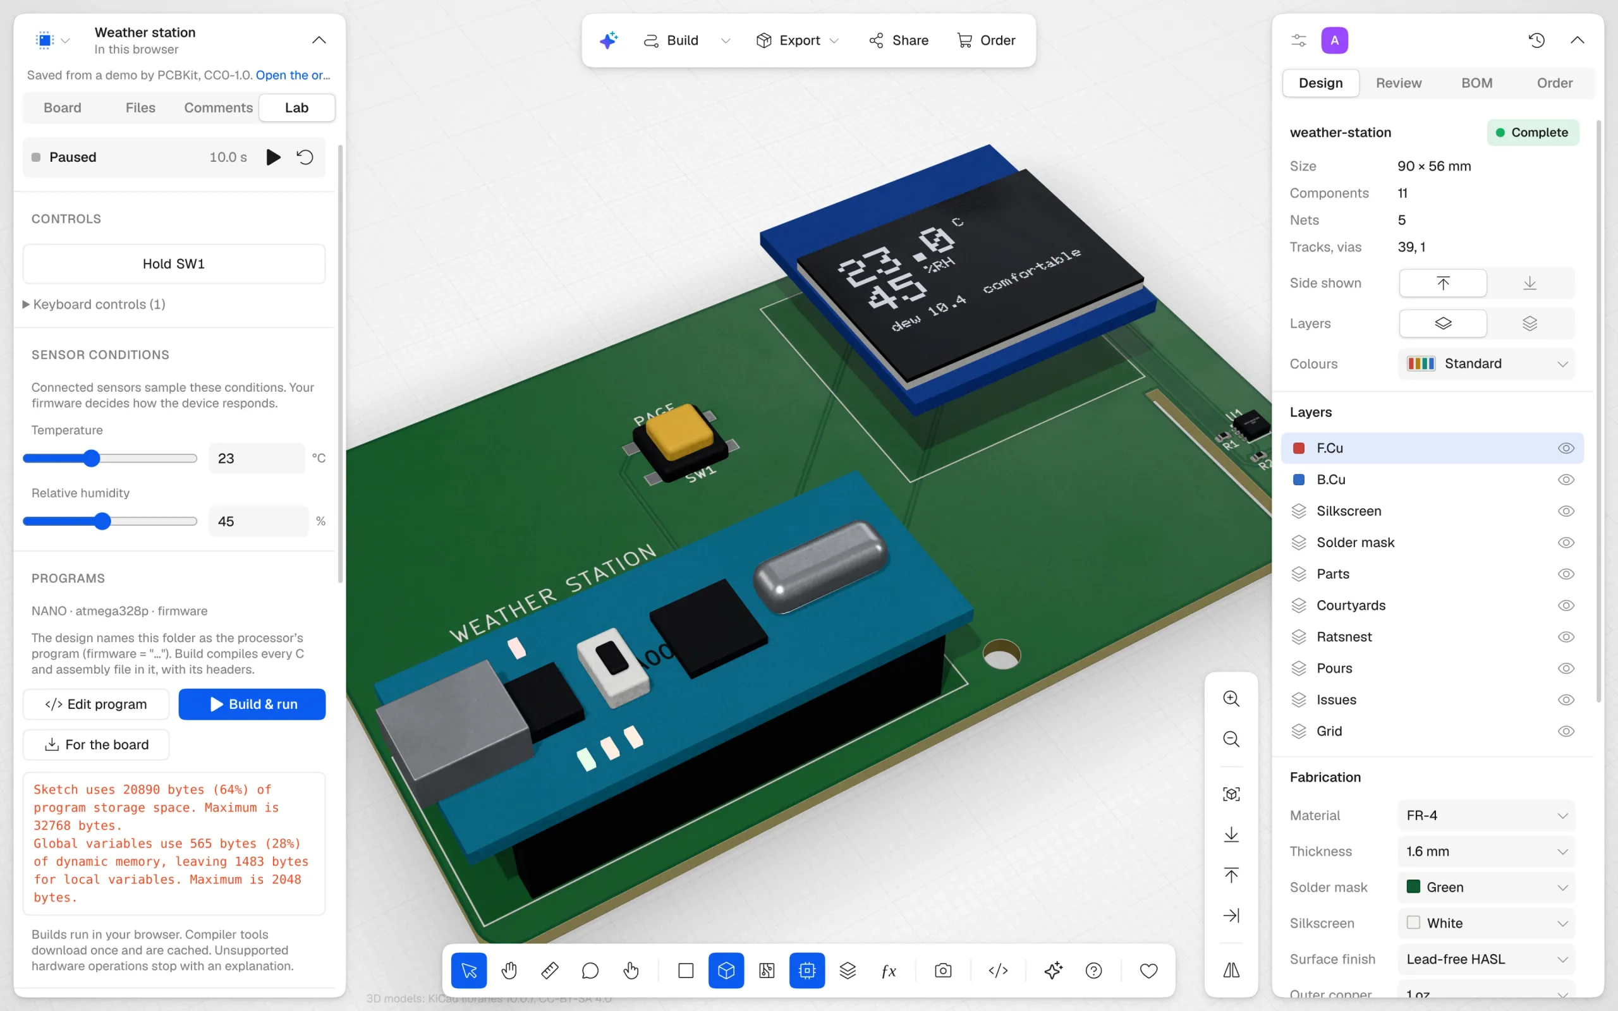Open the Solder mask Green dropdown
The image size is (1618, 1011).
click(1487, 887)
